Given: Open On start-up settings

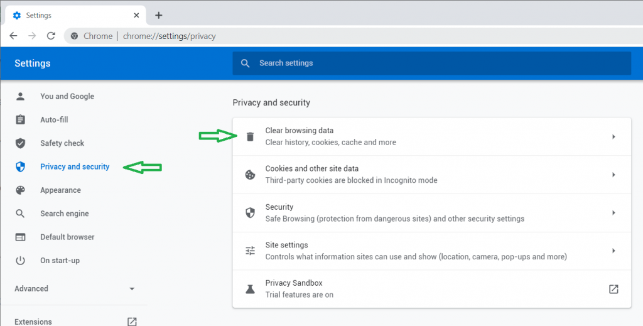Looking at the screenshot, I should point(60,261).
